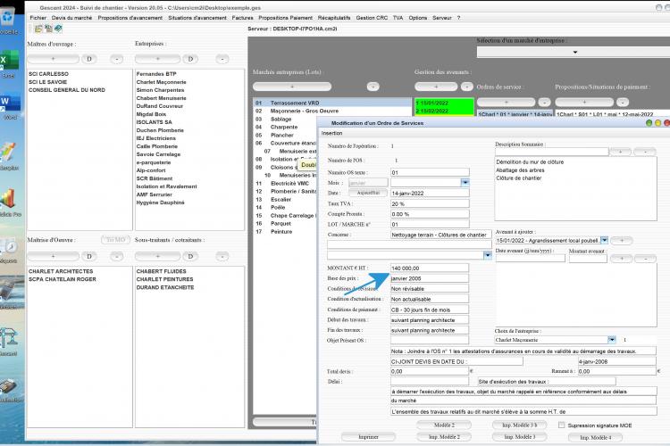Click the Imprimer button

coord(368,437)
